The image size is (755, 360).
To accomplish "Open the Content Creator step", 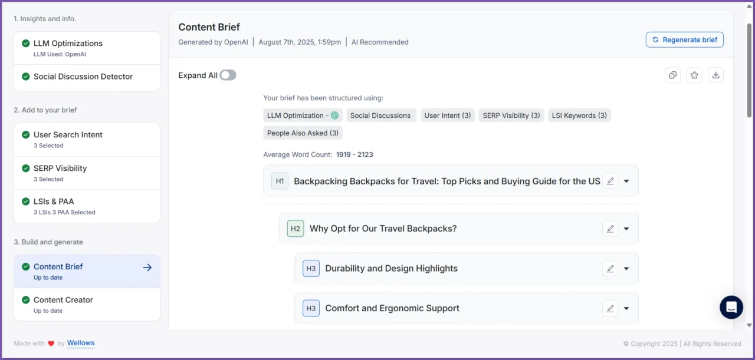I will click(x=87, y=304).
